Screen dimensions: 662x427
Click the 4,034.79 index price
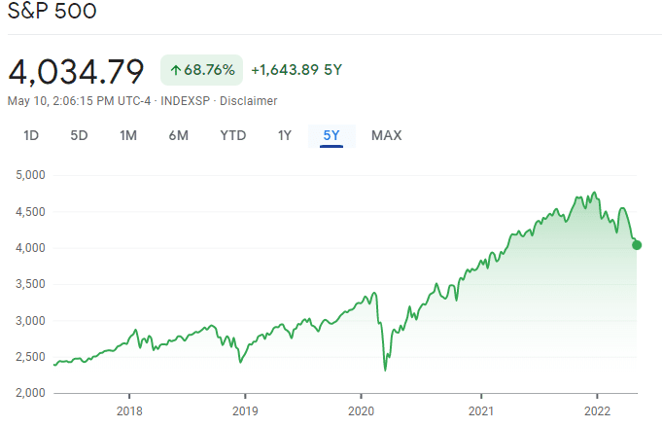(76, 71)
